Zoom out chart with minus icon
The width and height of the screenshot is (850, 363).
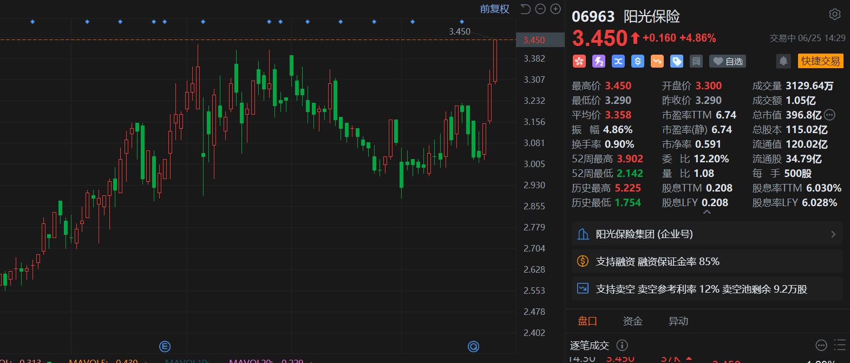pos(540,9)
